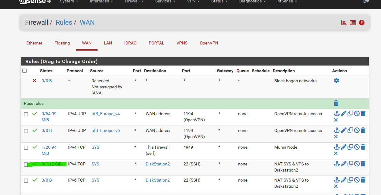Click the red help question mark icon
Image resolution: width=381 pixels, height=195 pixels.
tap(362, 23)
